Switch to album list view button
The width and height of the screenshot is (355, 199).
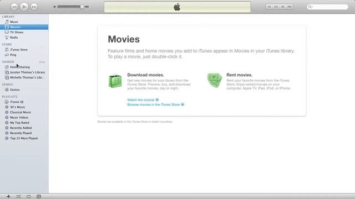[276, 7]
